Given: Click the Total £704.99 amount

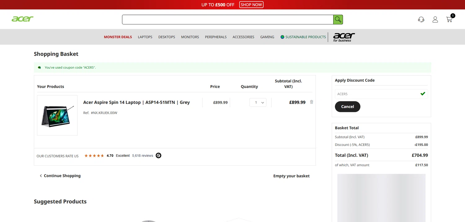Looking at the screenshot, I should (420, 155).
